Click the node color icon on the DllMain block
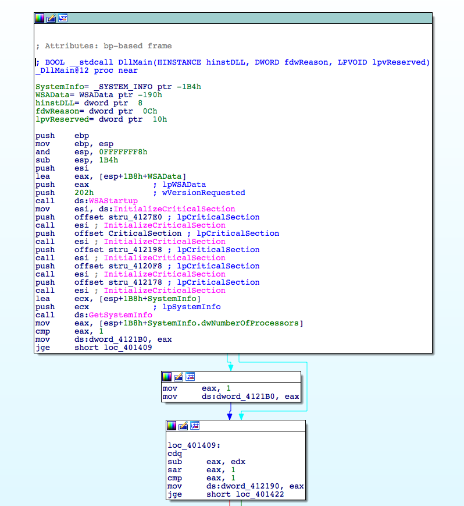The image size is (464, 506). (x=40, y=18)
